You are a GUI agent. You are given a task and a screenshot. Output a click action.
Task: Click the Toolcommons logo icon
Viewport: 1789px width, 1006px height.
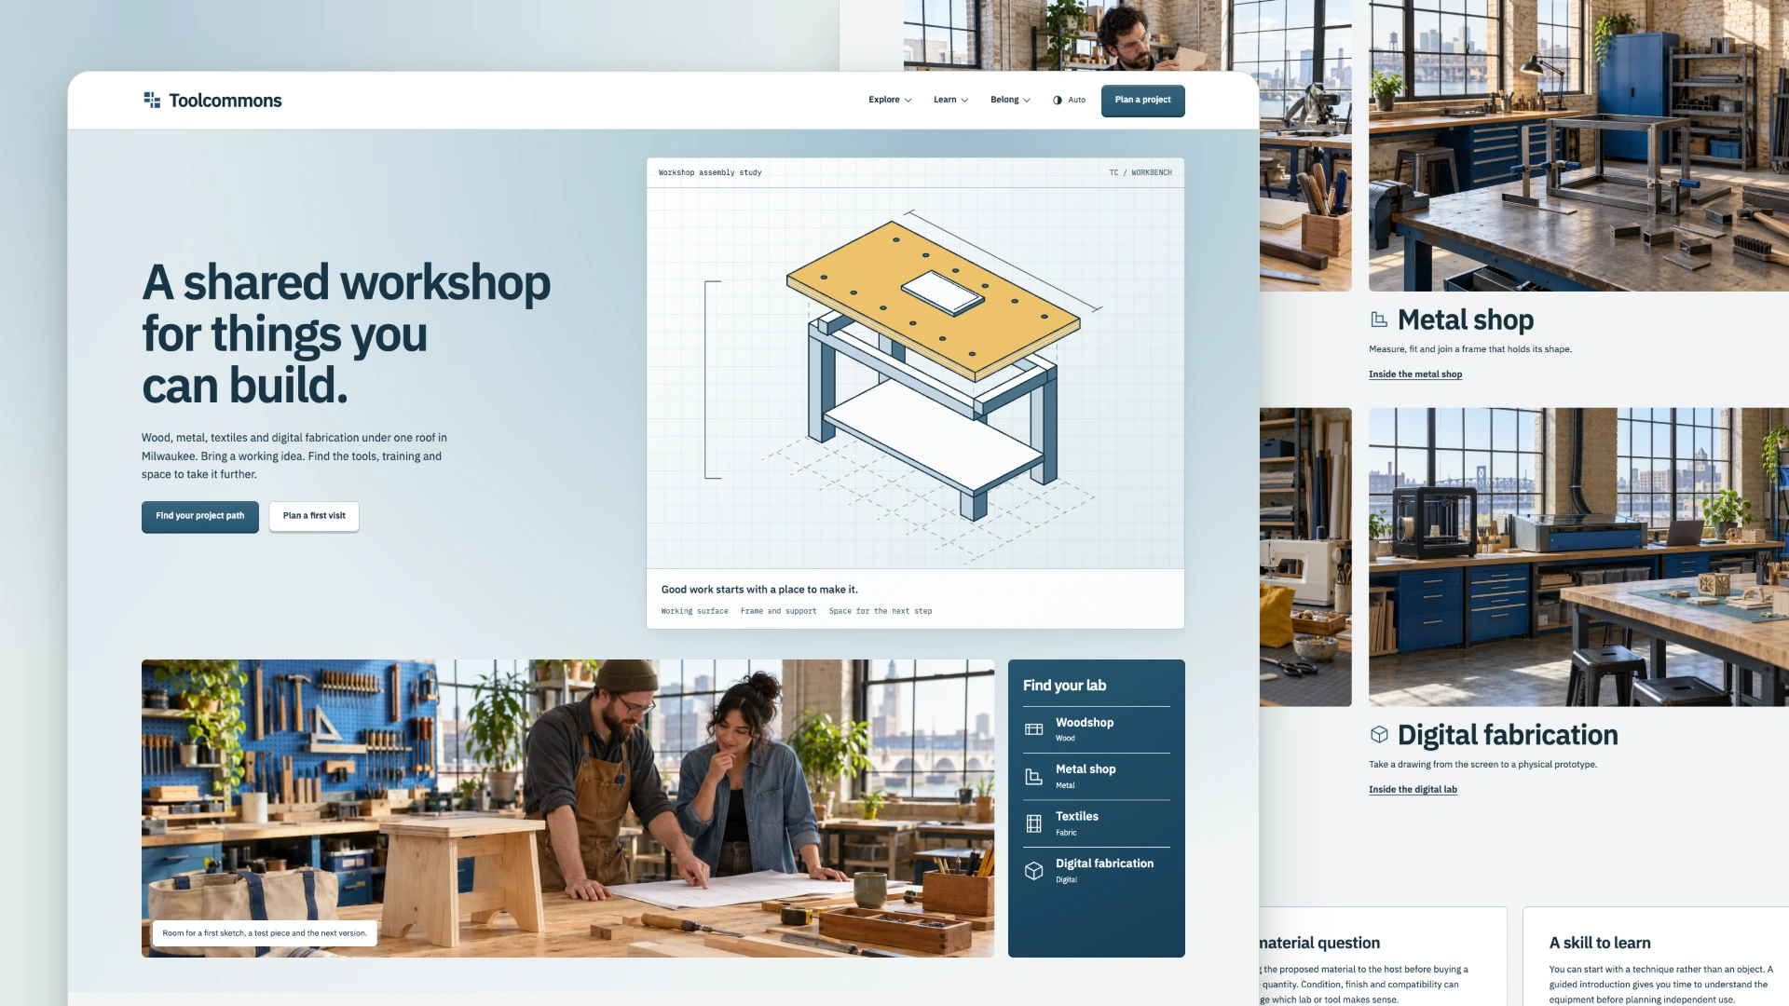(152, 100)
